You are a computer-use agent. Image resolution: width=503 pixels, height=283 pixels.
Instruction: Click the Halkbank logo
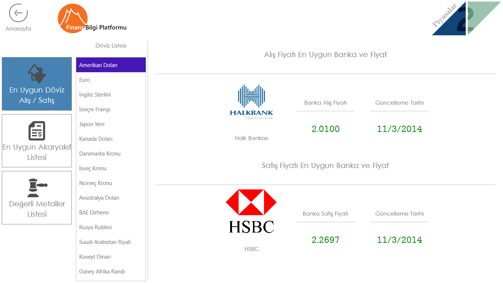(x=251, y=102)
